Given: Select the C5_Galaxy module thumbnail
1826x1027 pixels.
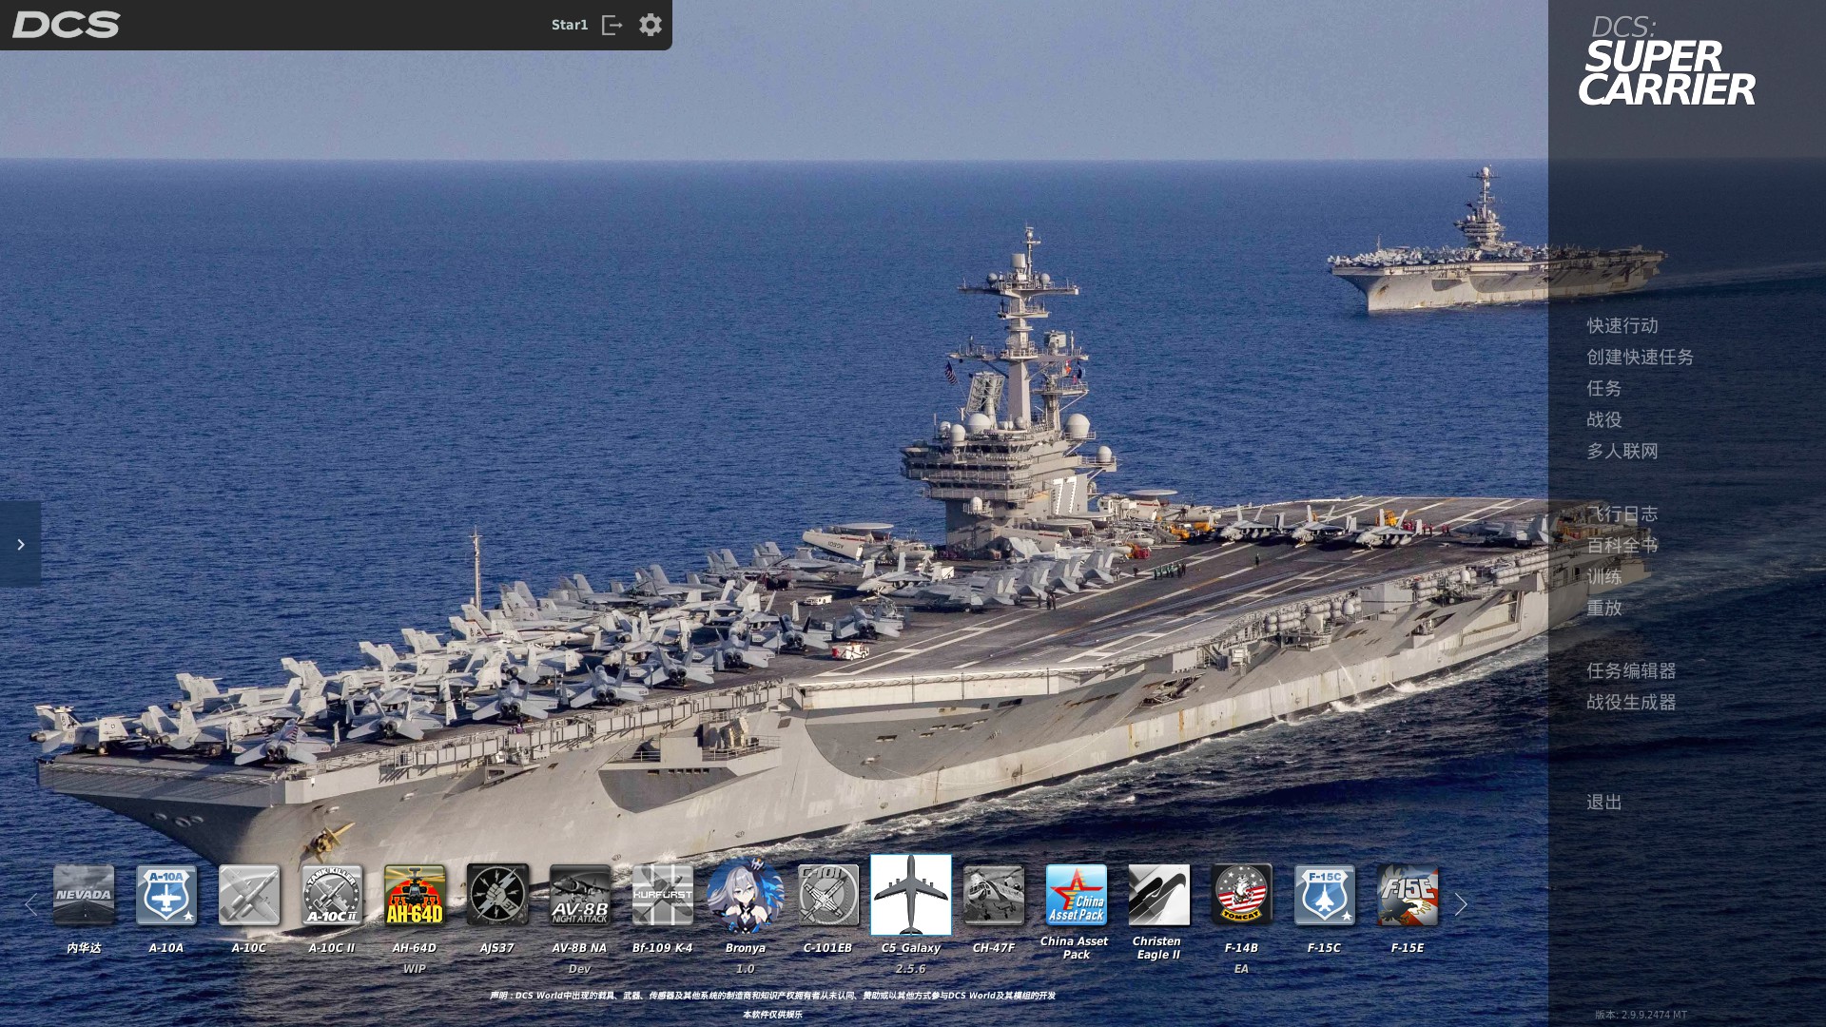Looking at the screenshot, I should (x=910, y=895).
